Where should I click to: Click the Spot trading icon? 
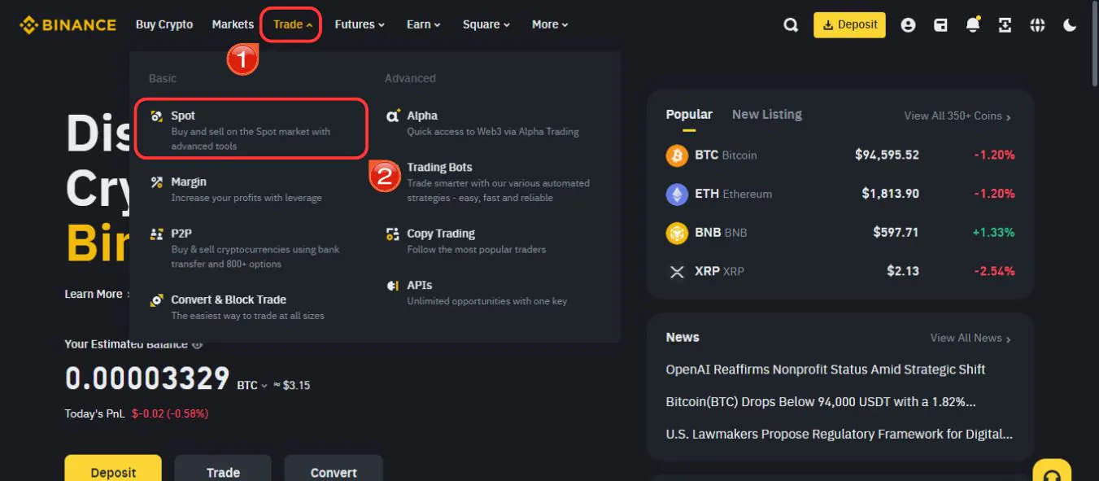coord(157,116)
